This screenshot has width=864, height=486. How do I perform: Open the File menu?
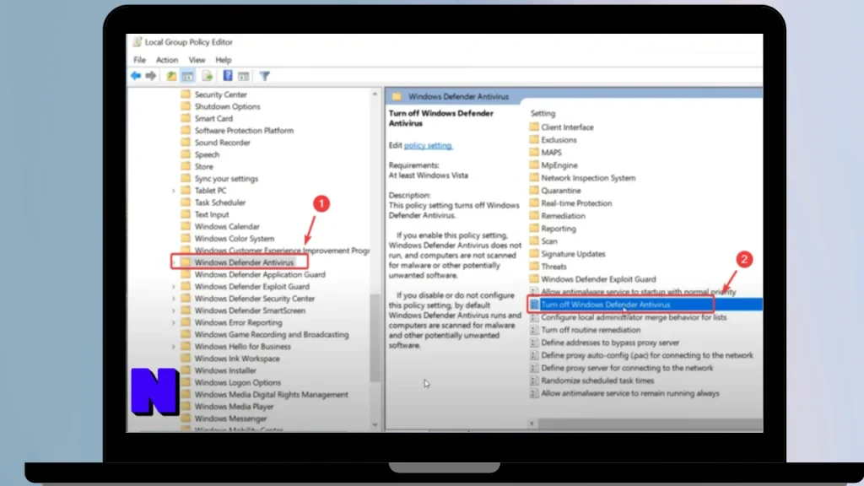tap(139, 60)
